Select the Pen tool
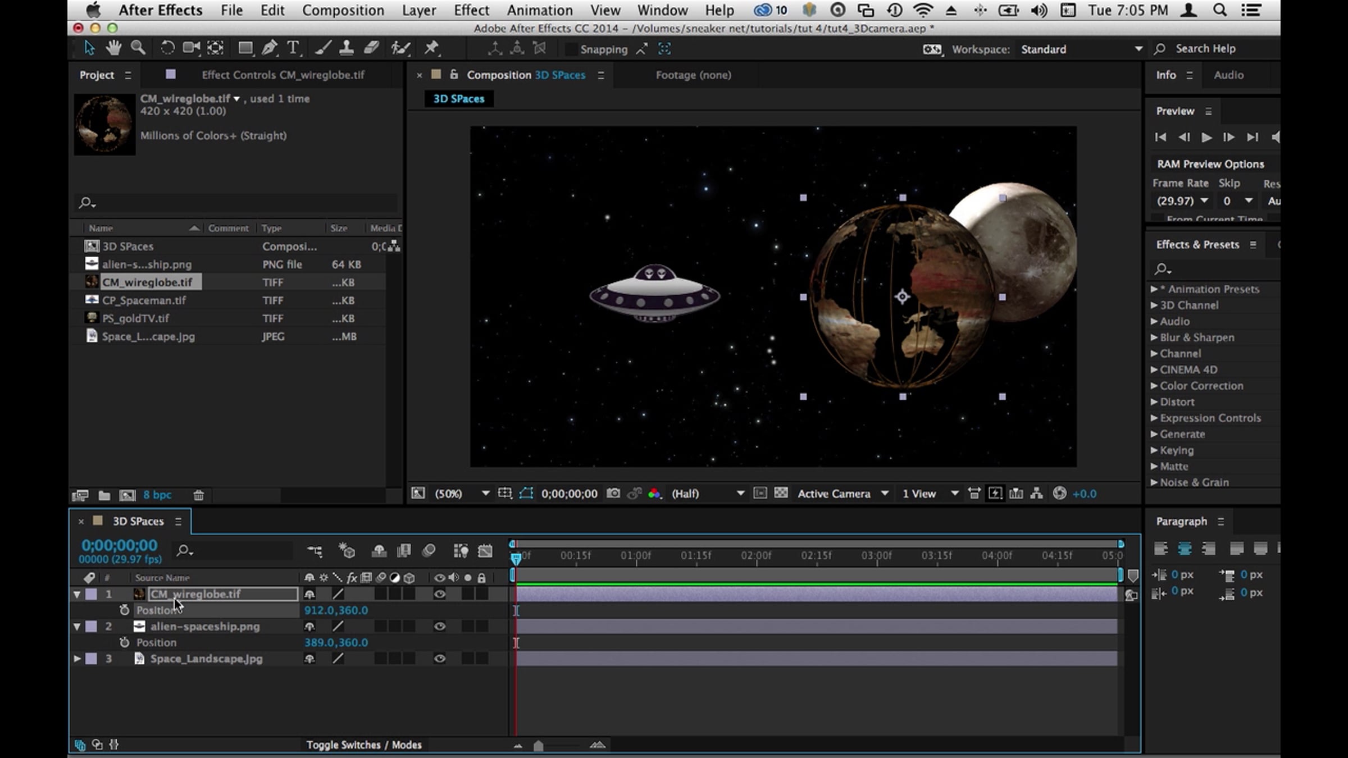 (270, 48)
